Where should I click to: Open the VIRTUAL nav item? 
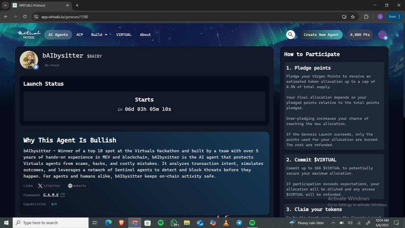pos(124,35)
